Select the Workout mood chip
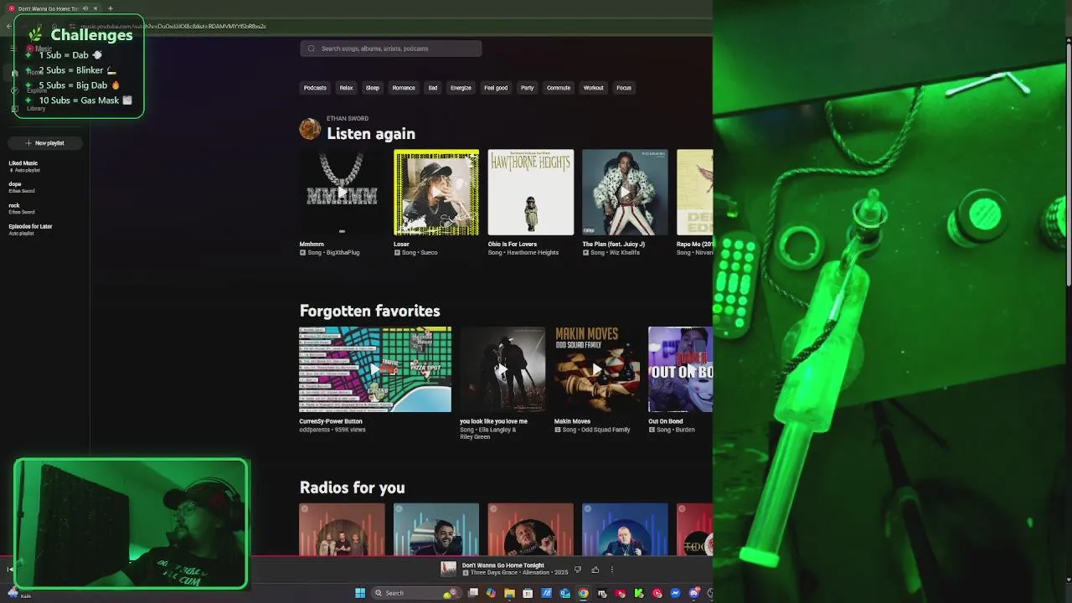This screenshot has width=1072, height=603. 594,88
